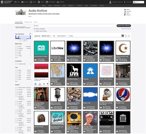Image resolution: width=146 pixels, height=134 pixels.
Task: Open the Way2Allah Video and Audio Archive tile
Action: click(58, 122)
